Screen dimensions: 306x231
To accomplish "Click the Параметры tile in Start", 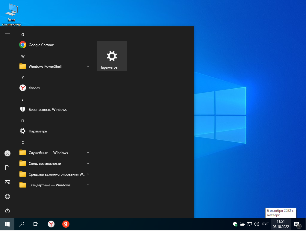I will click(112, 56).
